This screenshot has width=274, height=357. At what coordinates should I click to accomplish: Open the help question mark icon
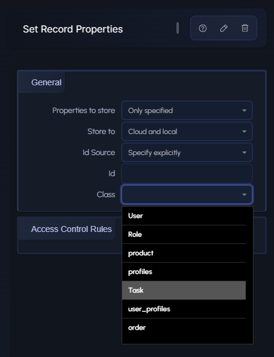click(x=202, y=28)
